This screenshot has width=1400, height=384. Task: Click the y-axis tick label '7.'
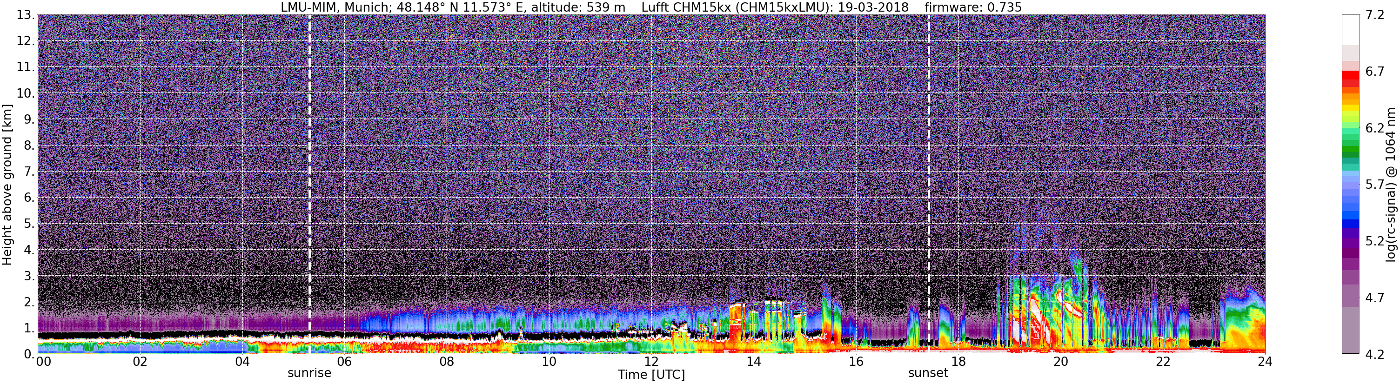point(29,171)
